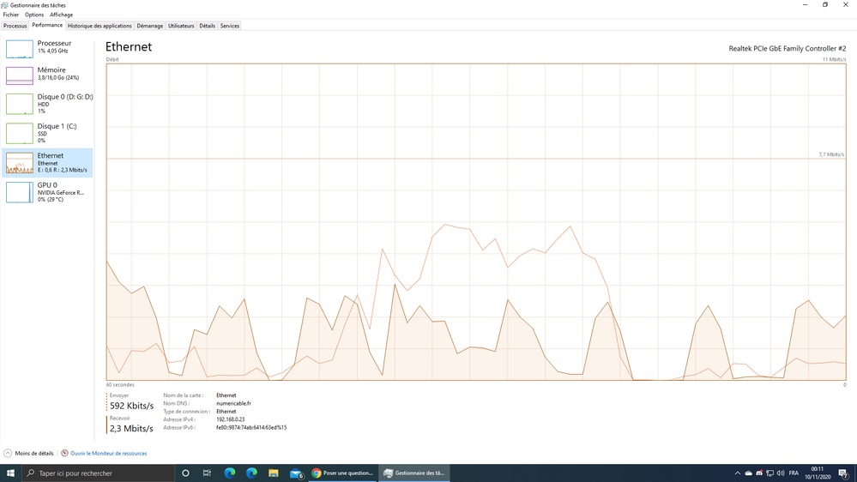
Task: Open File Explorer from the taskbar
Action: [x=274, y=473]
